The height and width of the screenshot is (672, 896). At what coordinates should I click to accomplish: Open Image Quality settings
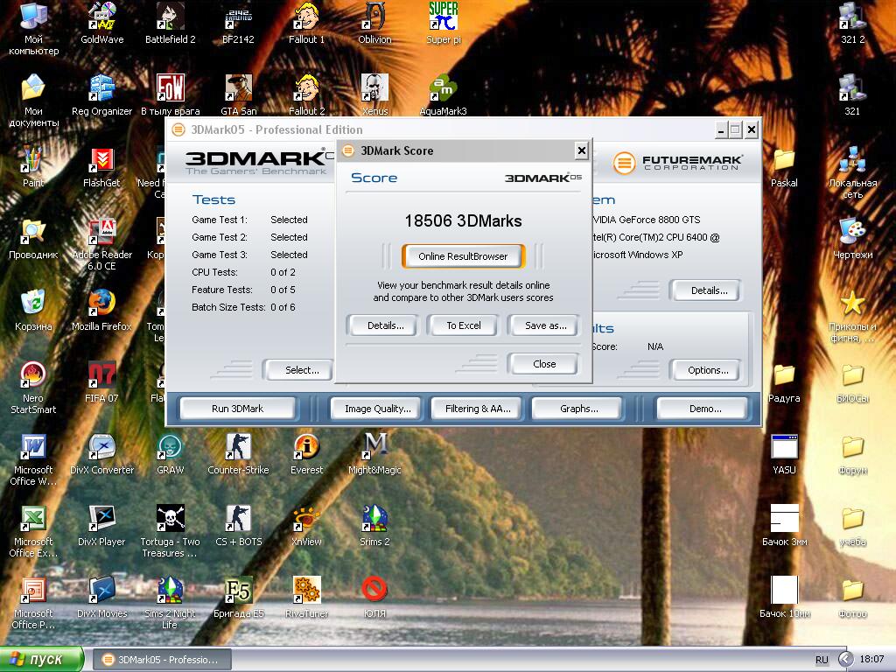378,409
